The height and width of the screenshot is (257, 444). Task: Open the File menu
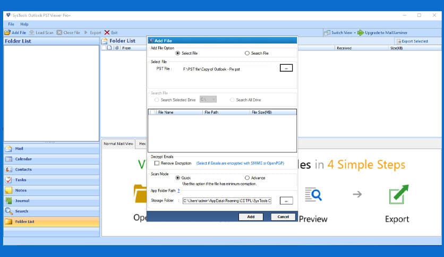coord(11,24)
